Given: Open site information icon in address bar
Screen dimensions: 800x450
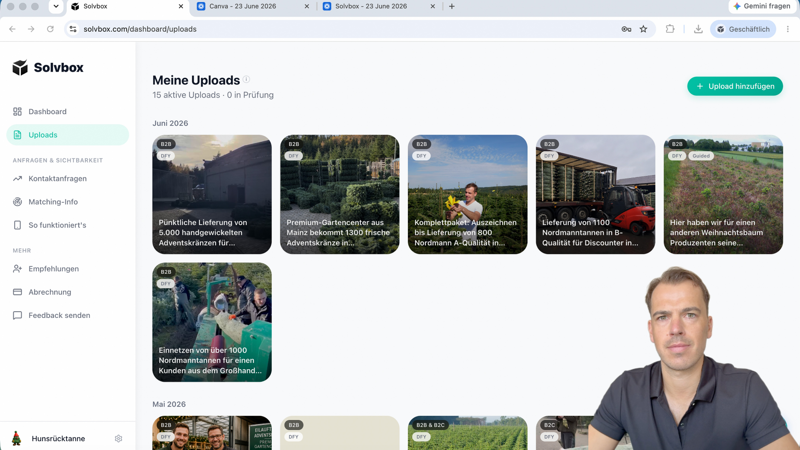Looking at the screenshot, I should point(73,29).
